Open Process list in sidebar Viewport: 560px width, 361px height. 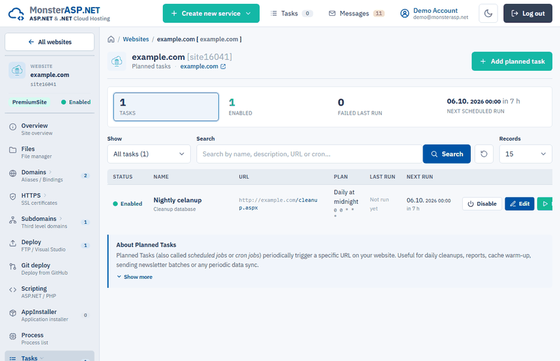click(50, 339)
